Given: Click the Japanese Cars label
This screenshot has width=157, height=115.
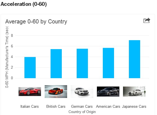Looking at the screenshot, I should click(134, 106).
